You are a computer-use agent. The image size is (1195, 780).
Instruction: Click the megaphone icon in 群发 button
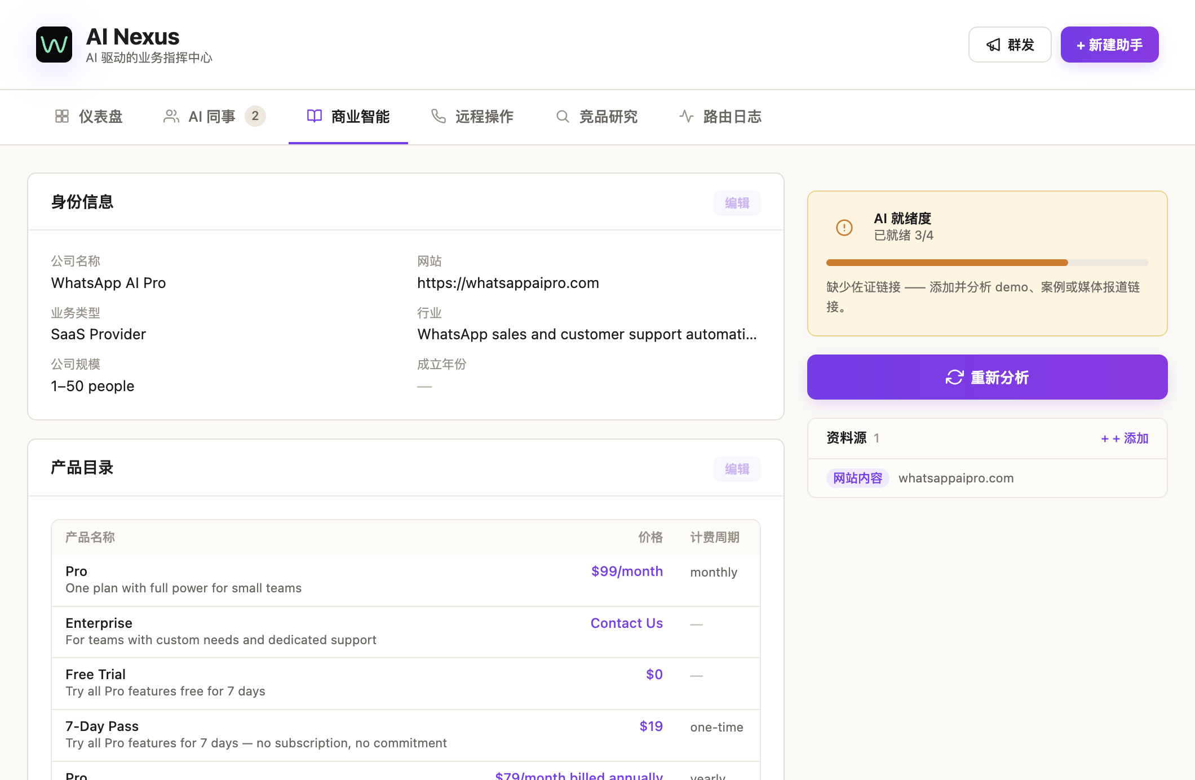coord(993,45)
